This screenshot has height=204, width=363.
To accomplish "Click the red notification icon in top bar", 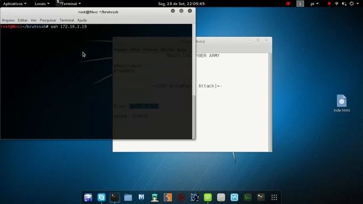I will coord(288,4).
